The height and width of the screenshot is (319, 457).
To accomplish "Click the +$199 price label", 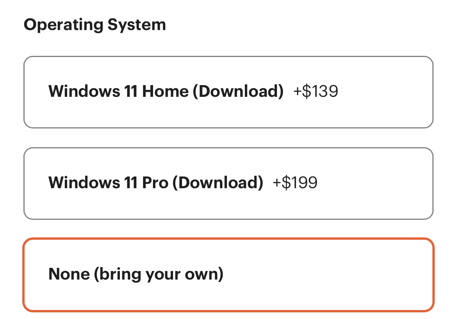I will [295, 183].
